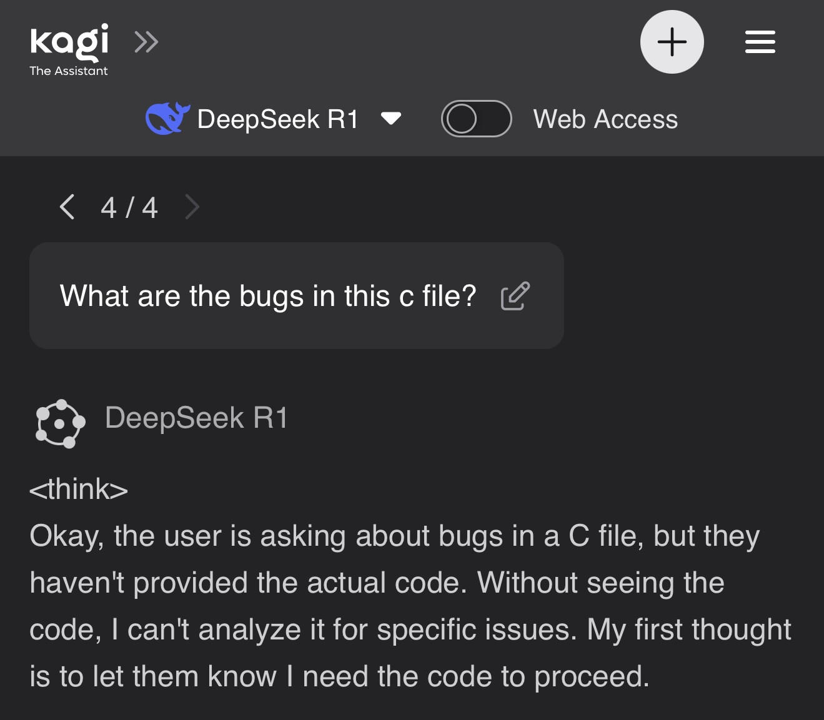Click the DeepSeek whale icon
The image size is (824, 720).
pyautogui.click(x=167, y=118)
